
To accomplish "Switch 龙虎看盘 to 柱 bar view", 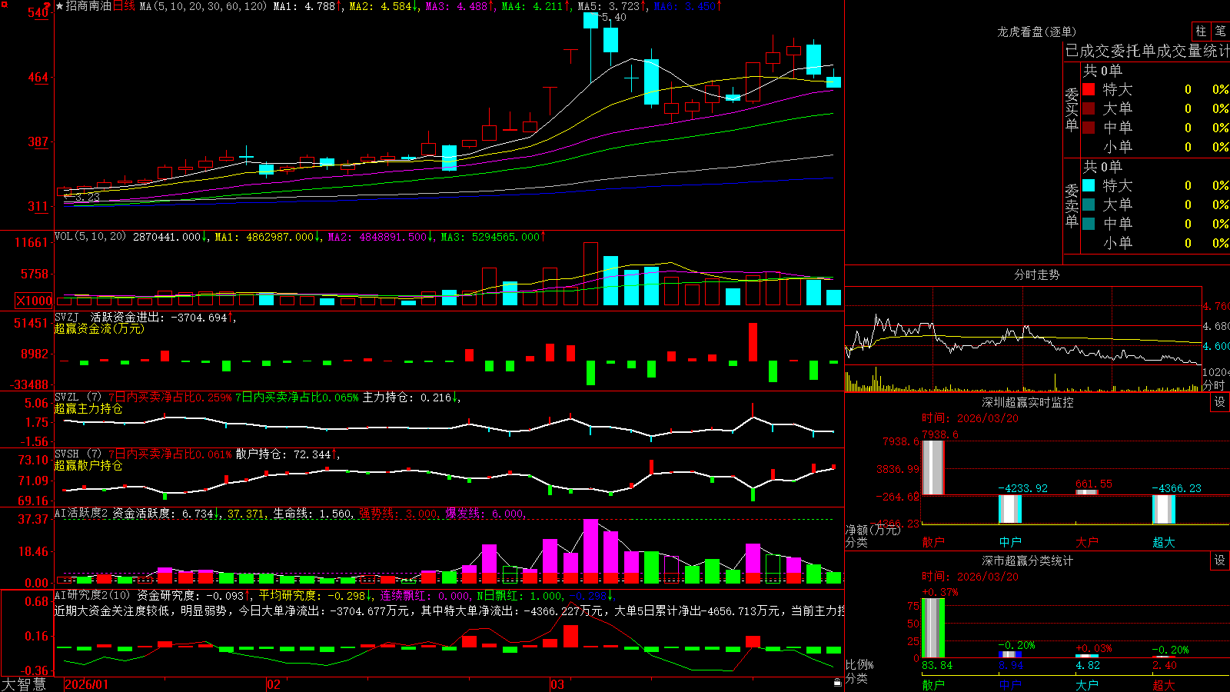I will pos(1201,31).
